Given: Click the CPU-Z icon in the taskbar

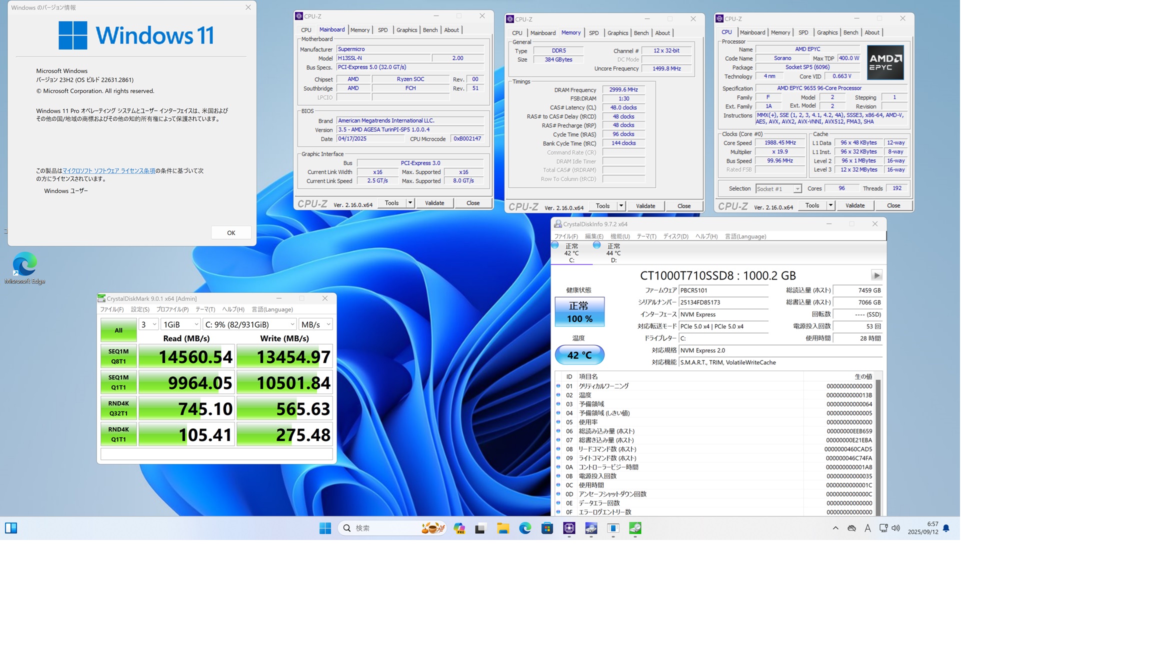Looking at the screenshot, I should pos(569,528).
